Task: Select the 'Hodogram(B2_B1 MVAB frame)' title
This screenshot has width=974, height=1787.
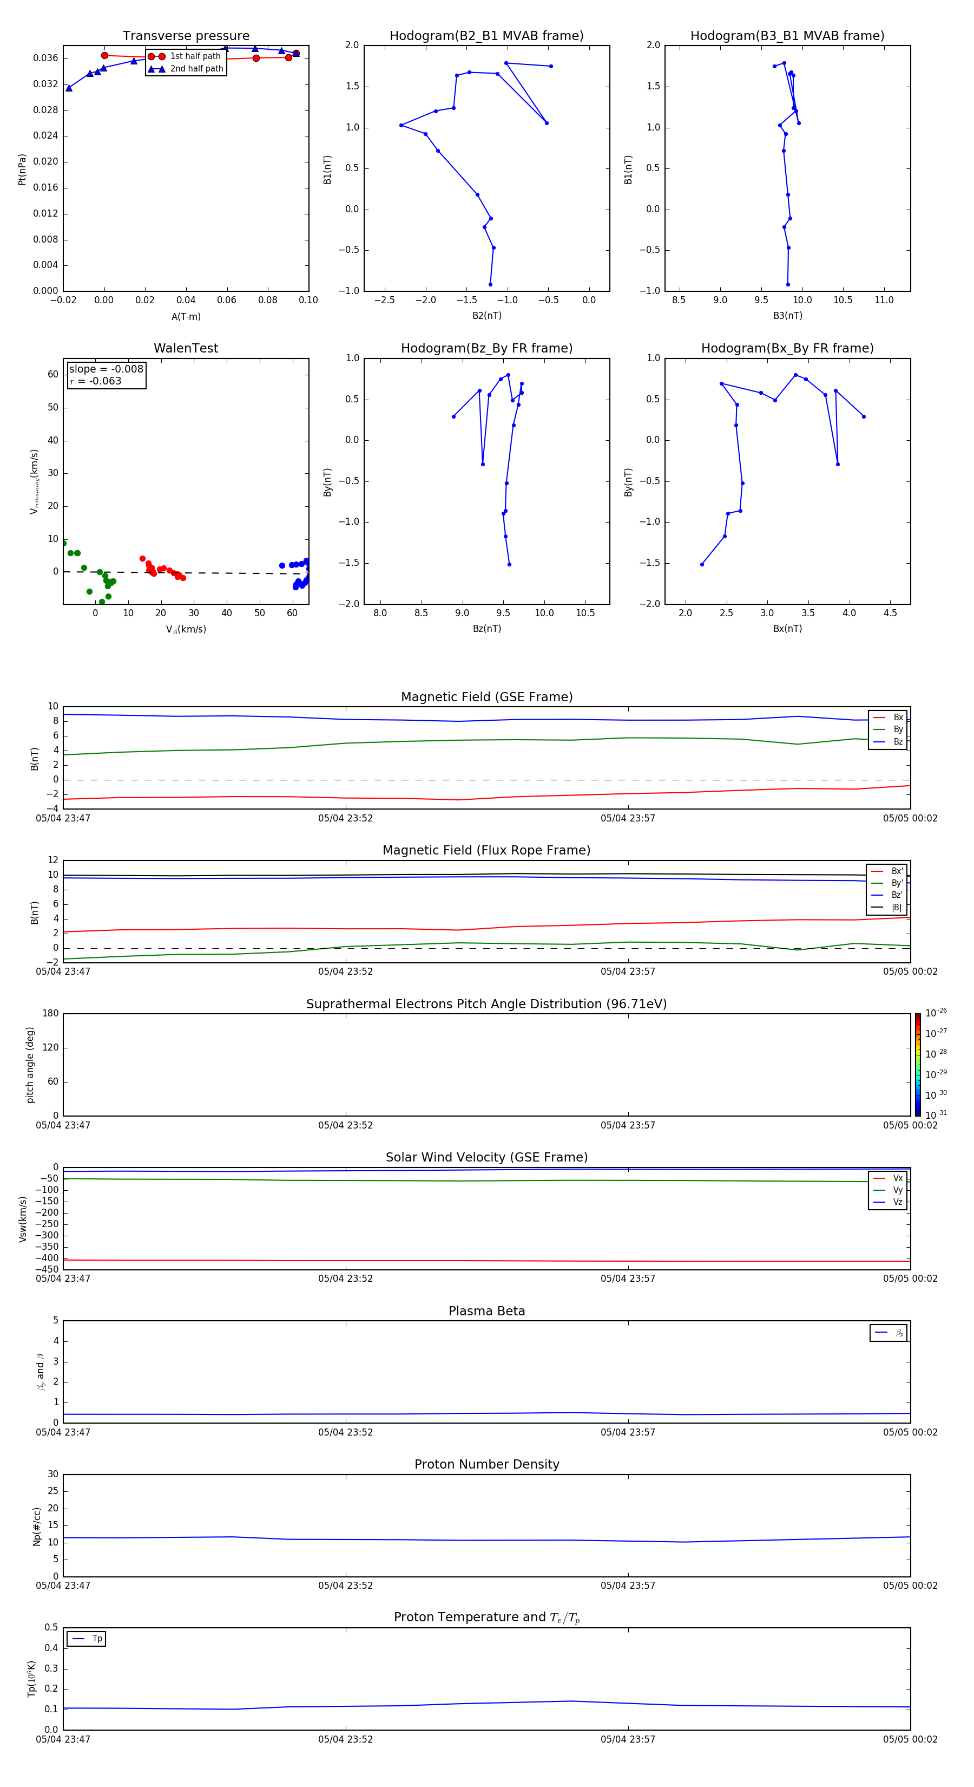Action: pos(486,36)
